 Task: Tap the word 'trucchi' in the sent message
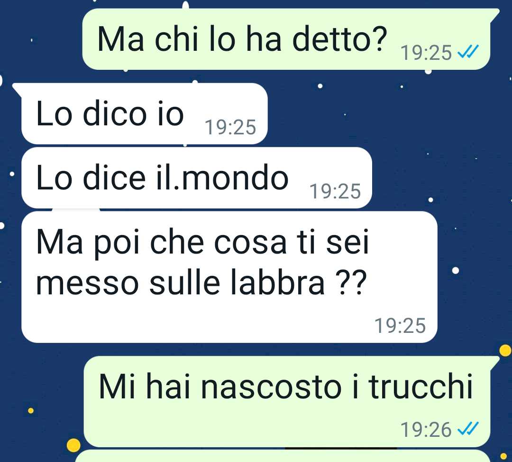click(x=421, y=386)
